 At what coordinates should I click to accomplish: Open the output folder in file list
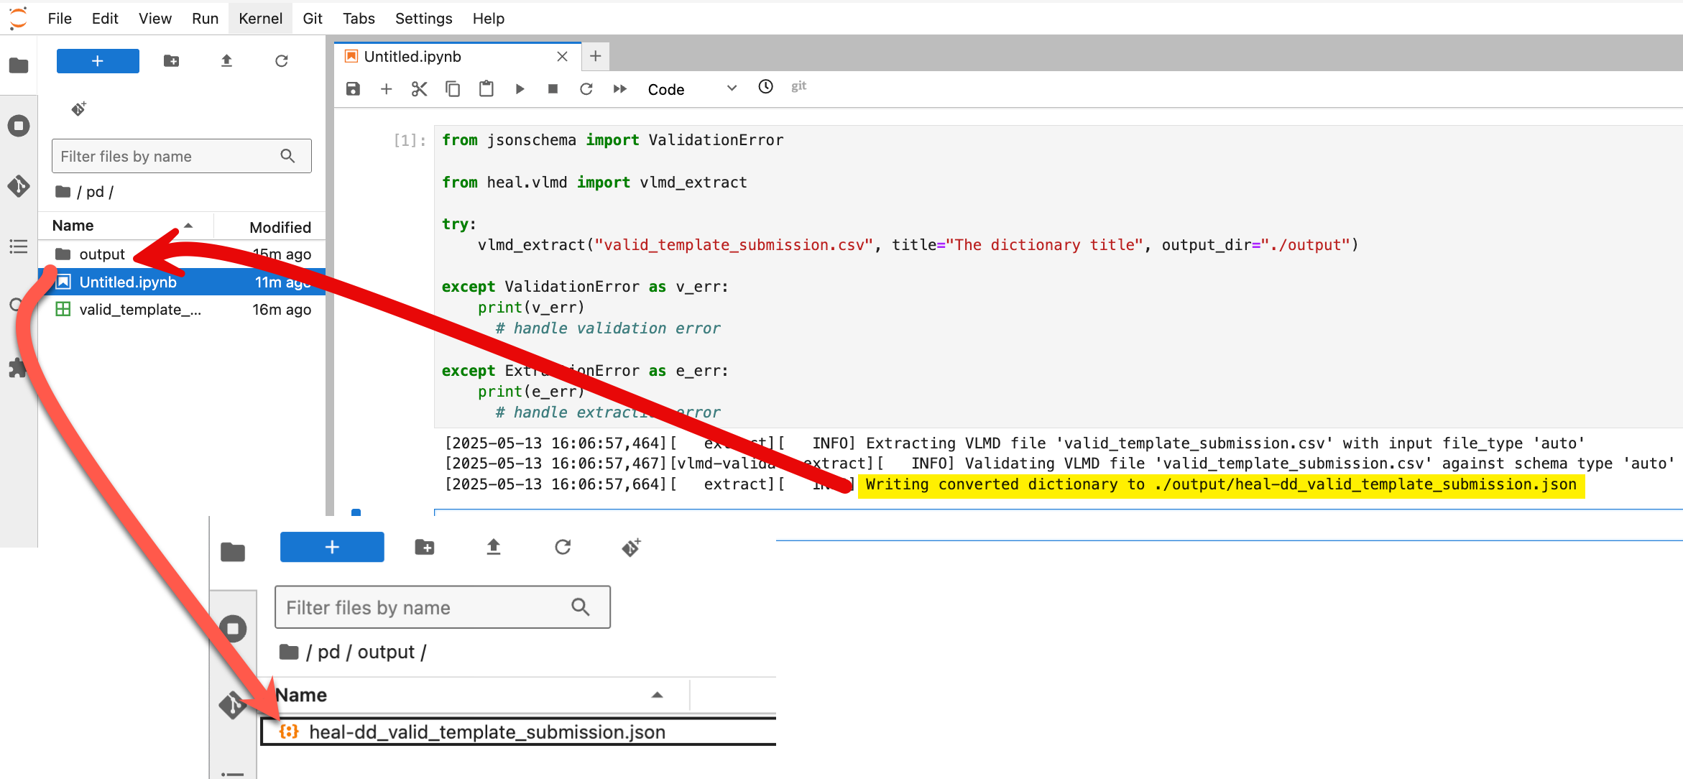coord(182,254)
